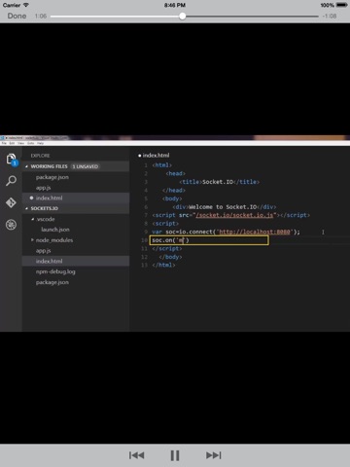
Task: Open npm-debug.log file
Action: point(55,271)
